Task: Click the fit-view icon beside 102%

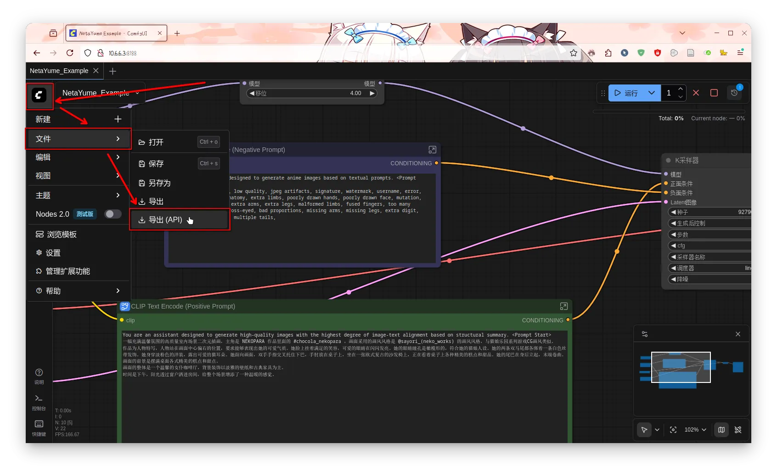Action: pos(673,430)
